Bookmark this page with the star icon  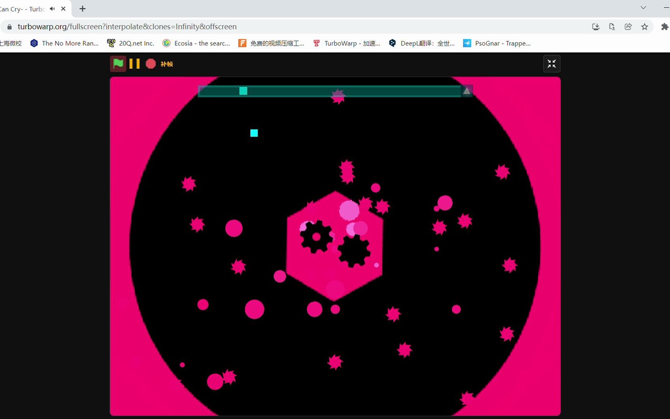click(x=644, y=27)
